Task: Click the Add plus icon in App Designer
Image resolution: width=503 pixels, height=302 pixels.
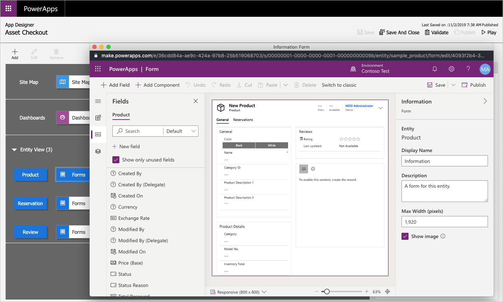Action: 15,52
